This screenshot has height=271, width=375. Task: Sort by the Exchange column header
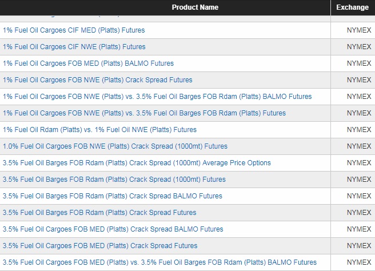click(x=352, y=7)
